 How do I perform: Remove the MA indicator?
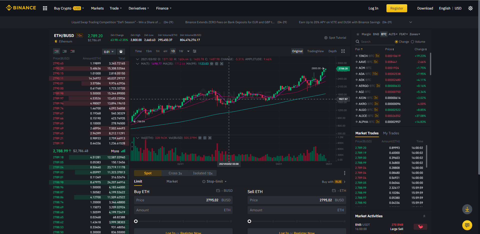[222, 64]
